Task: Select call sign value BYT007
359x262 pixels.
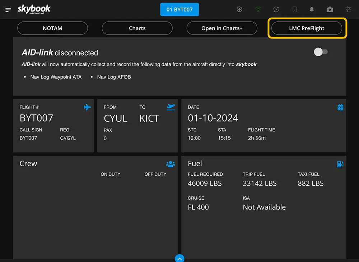Action: (x=28, y=138)
